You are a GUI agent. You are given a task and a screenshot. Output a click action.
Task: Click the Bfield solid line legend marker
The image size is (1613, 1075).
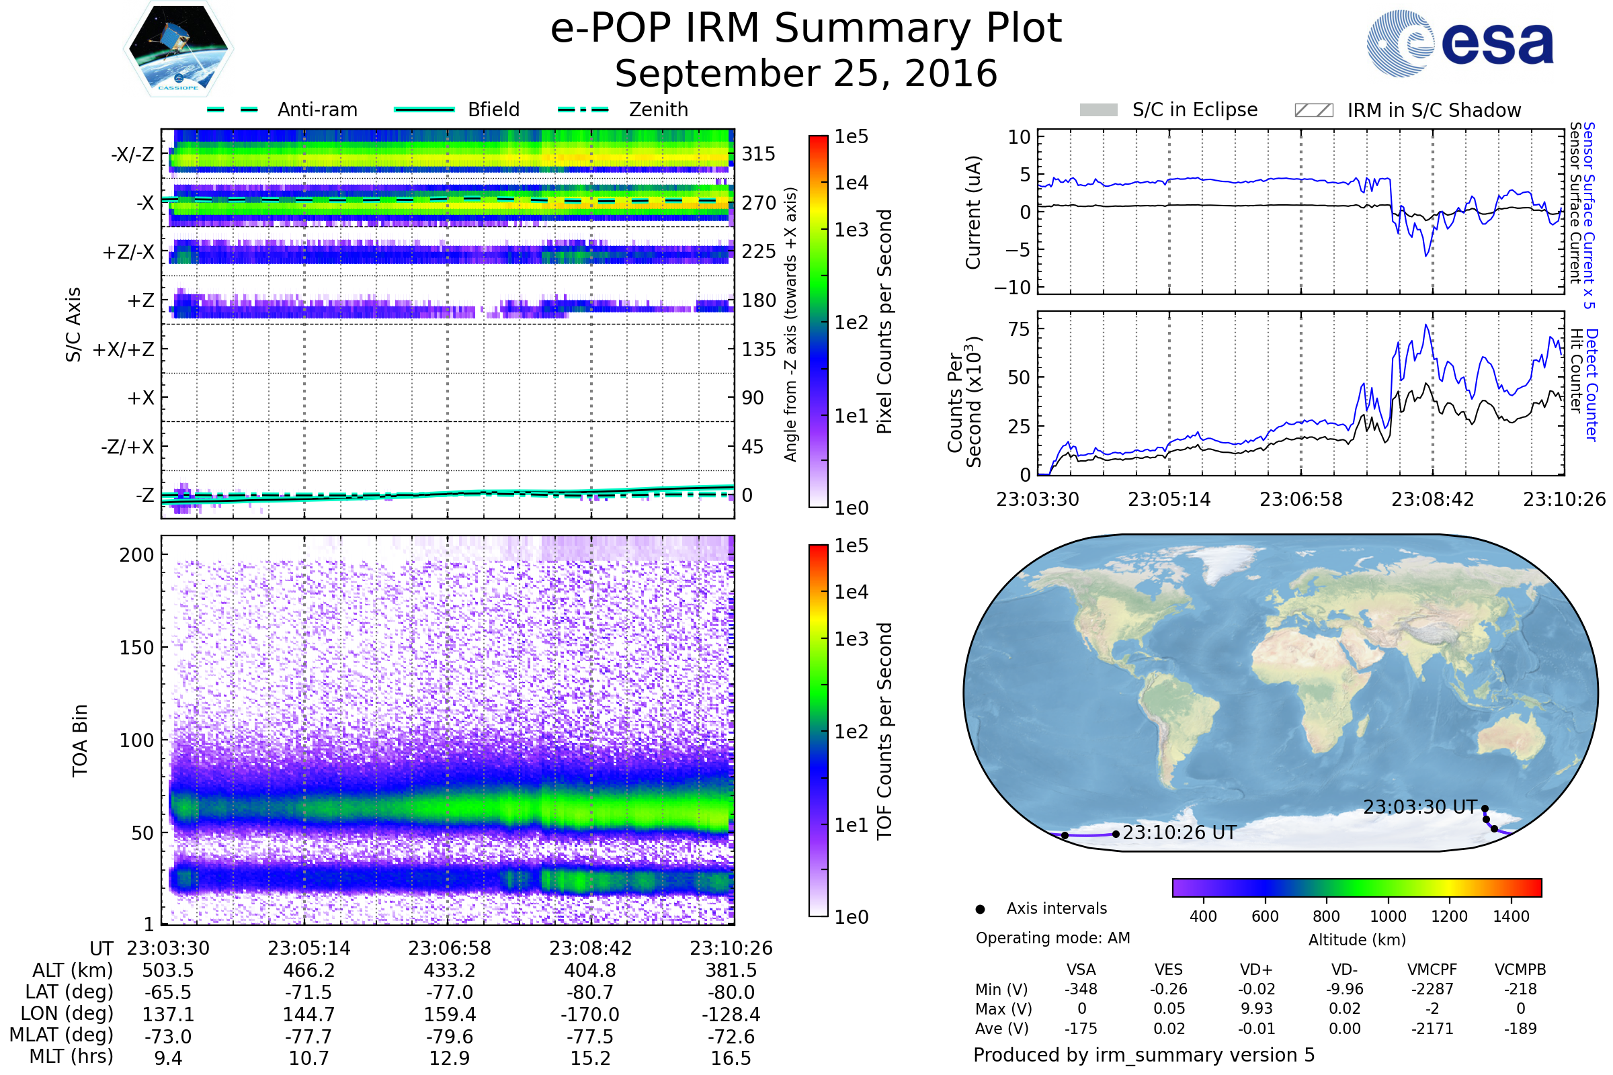coord(424,110)
